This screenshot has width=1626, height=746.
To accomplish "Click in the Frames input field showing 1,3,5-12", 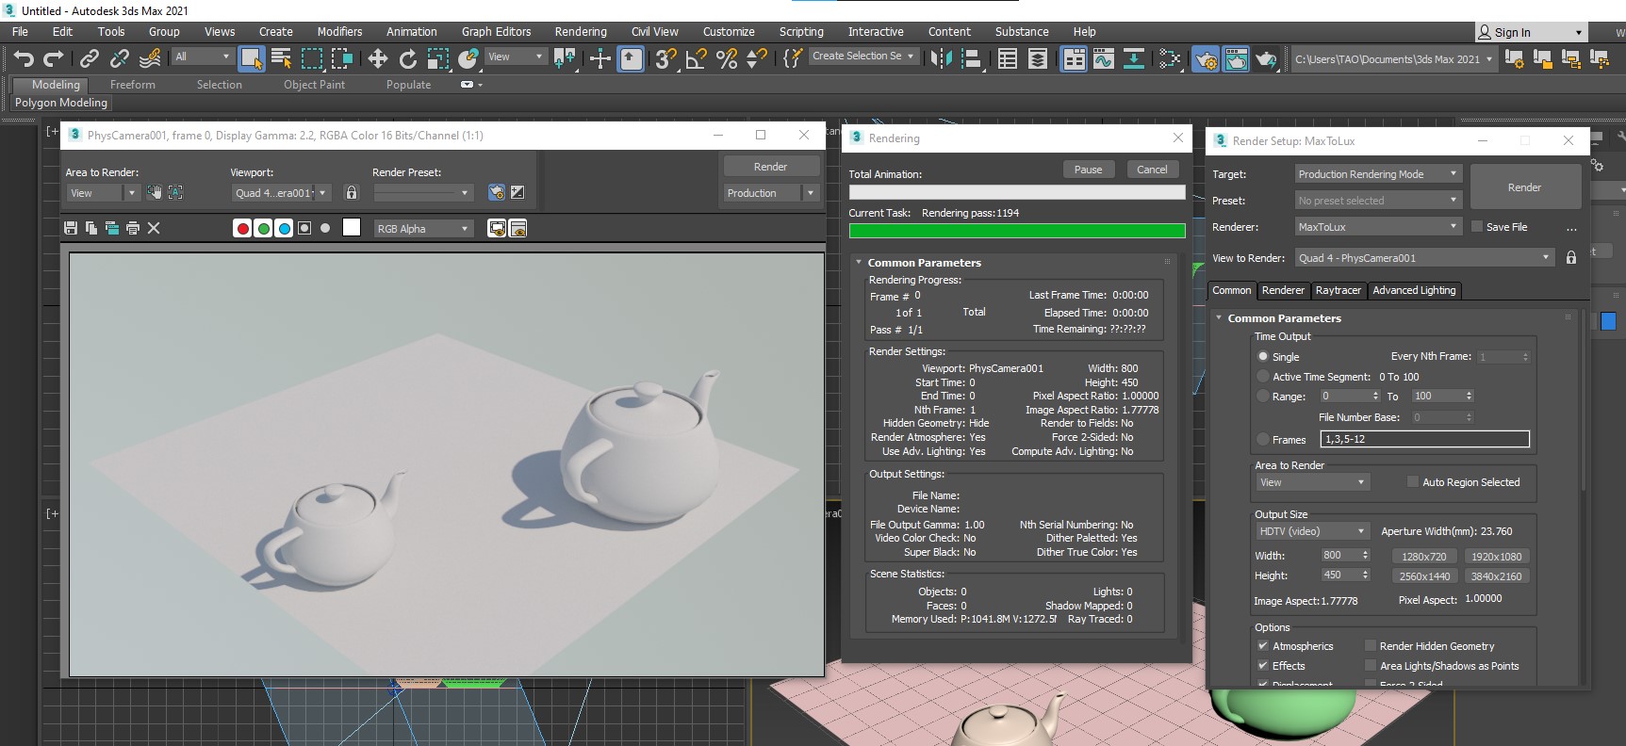I will coord(1424,440).
